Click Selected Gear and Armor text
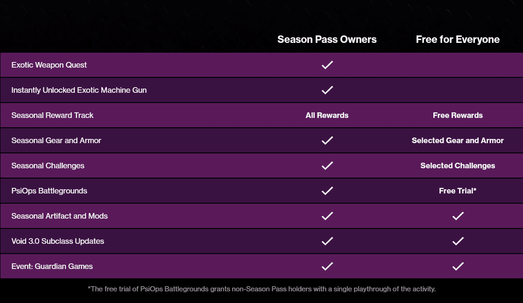523x303 pixels. [458, 140]
